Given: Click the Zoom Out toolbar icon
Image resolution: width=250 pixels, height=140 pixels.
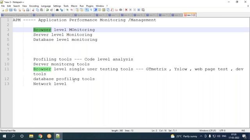Looking at the screenshot, I should tap(71, 10).
